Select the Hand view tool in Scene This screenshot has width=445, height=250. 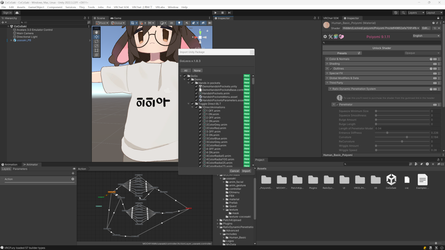96,32
